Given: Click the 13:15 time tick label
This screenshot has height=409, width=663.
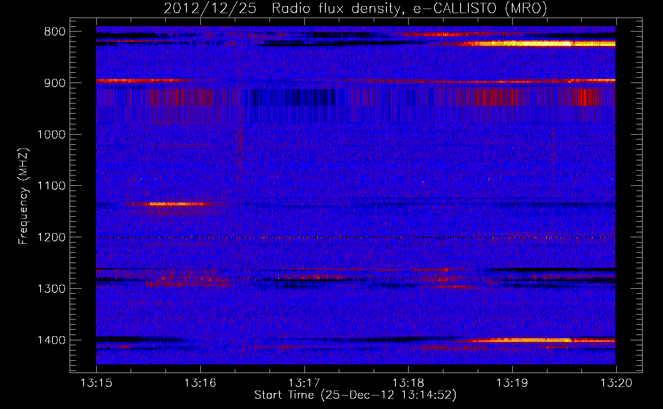Looking at the screenshot, I should click(x=96, y=383).
